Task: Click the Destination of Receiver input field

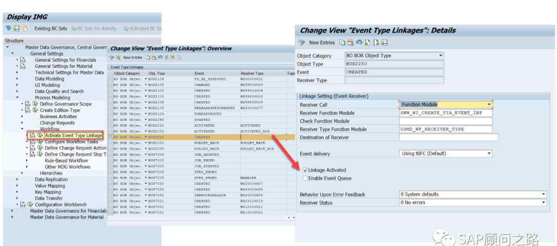Action: click(449, 137)
